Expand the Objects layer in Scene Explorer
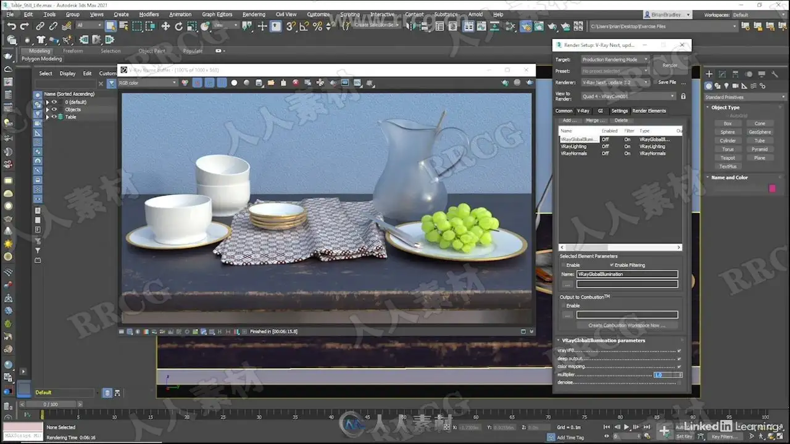The width and height of the screenshot is (790, 444). pyautogui.click(x=48, y=109)
